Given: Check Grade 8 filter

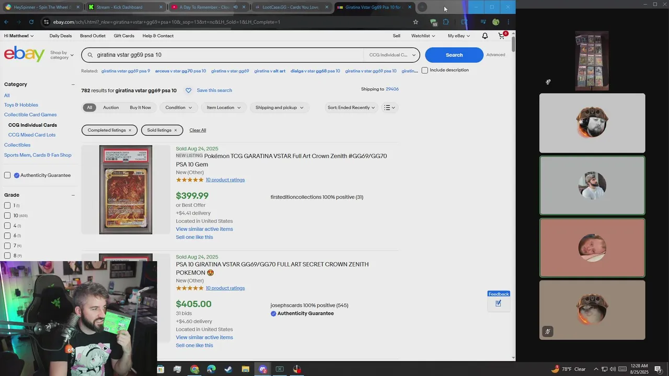Looking at the screenshot, I should coord(7,255).
